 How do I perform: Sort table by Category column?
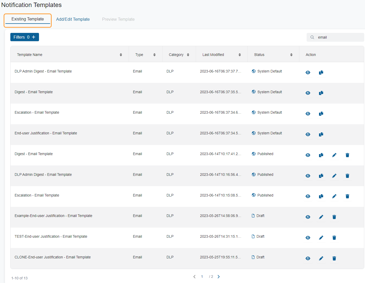188,55
